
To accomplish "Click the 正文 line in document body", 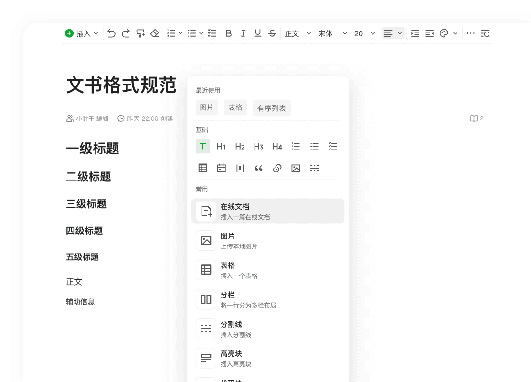I will tap(74, 282).
